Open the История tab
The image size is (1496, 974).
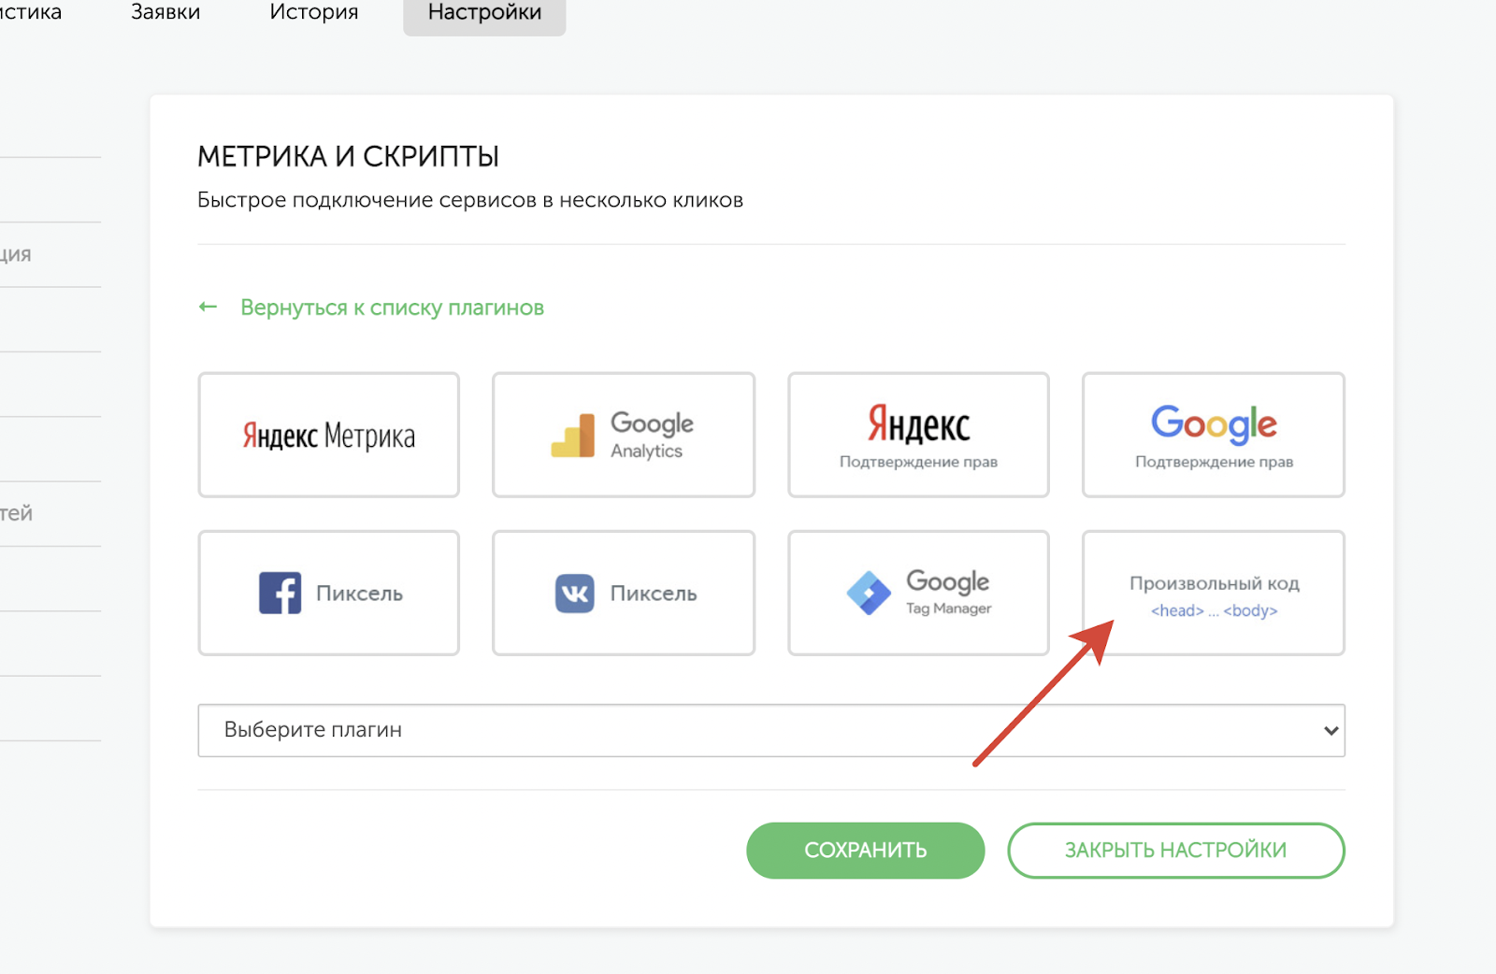click(313, 13)
